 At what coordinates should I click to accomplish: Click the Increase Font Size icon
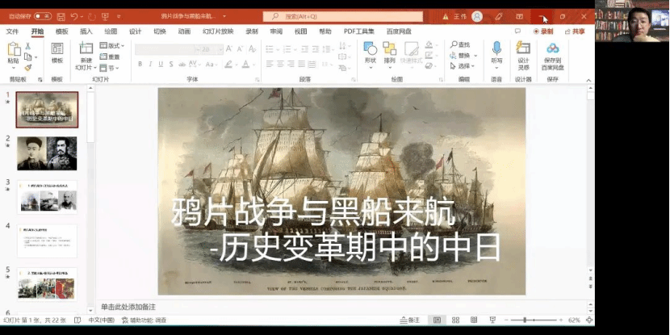click(x=229, y=49)
